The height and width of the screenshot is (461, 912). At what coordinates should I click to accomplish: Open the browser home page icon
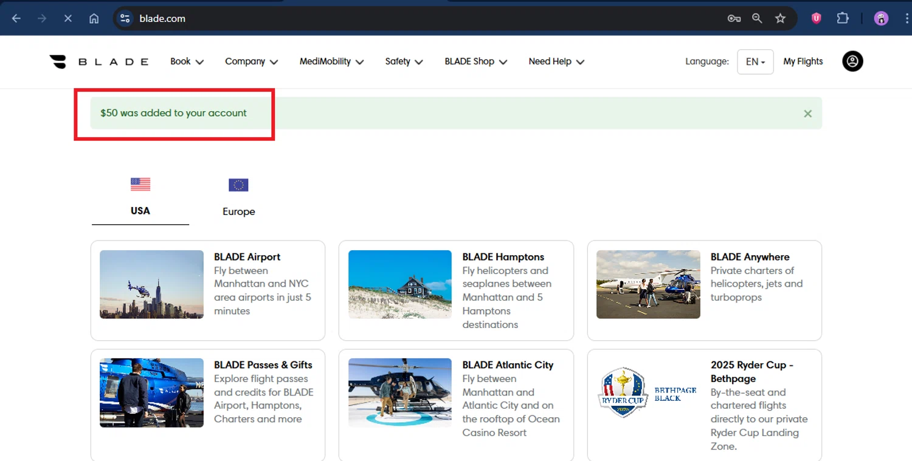[94, 18]
